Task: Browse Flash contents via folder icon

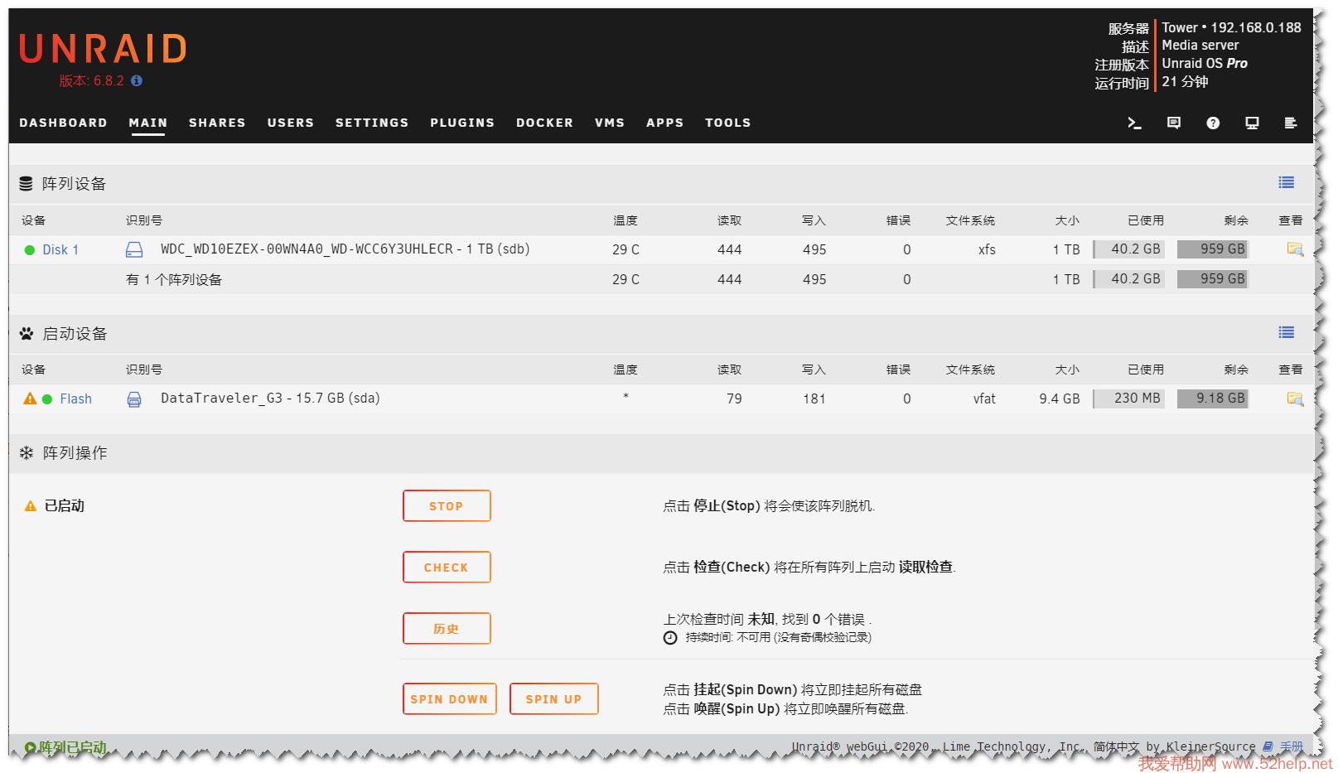Action: 1294,399
